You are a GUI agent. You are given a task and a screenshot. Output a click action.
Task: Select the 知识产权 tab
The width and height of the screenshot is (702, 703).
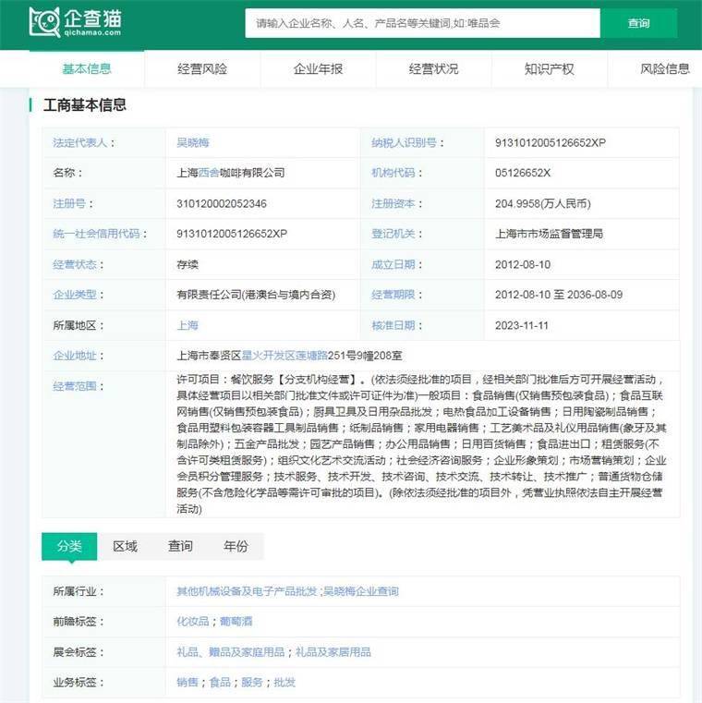[550, 68]
